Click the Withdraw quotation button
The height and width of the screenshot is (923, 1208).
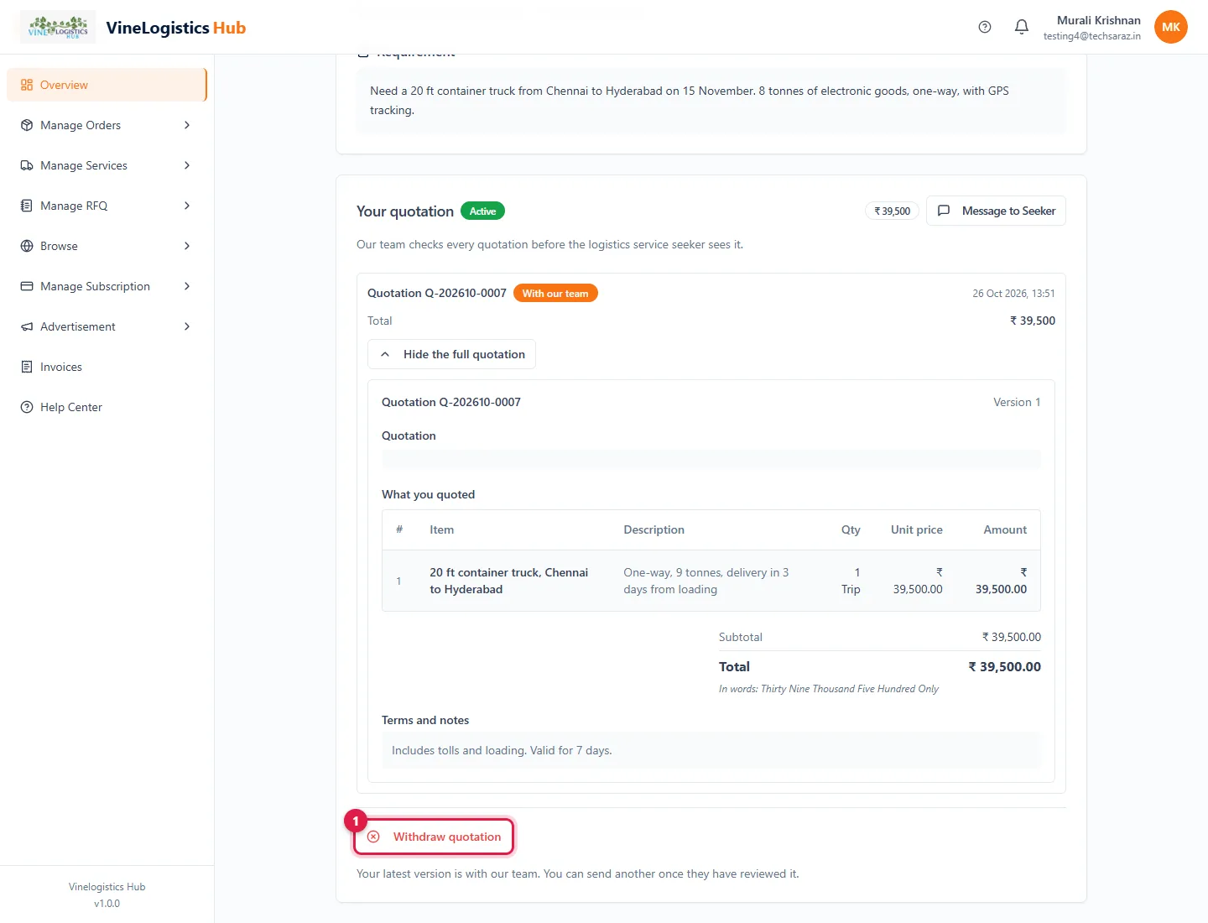pos(434,837)
